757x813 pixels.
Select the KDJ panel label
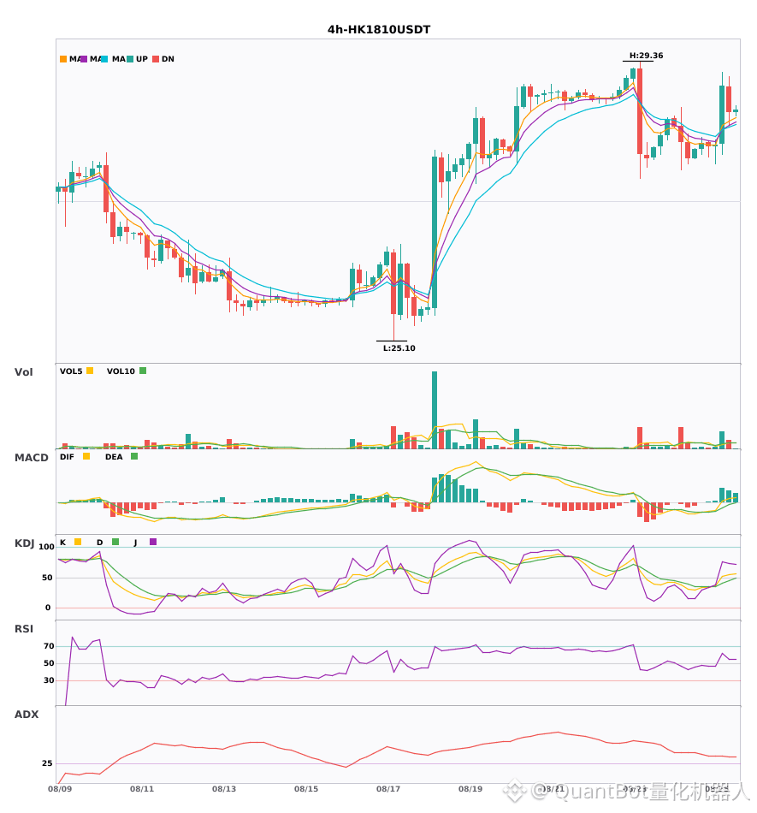(x=24, y=543)
